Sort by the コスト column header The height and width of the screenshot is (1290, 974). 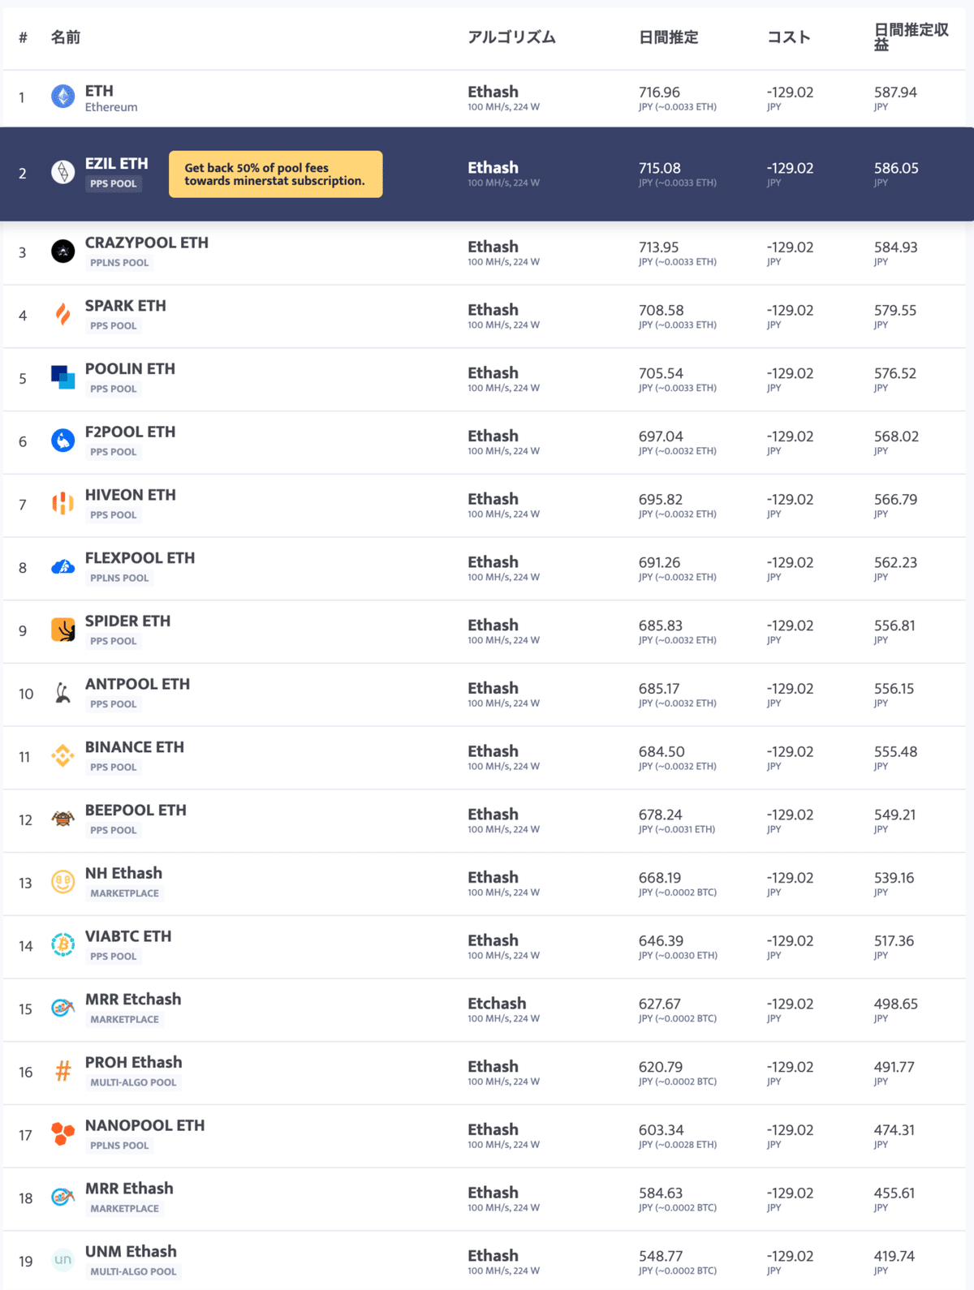(x=789, y=37)
